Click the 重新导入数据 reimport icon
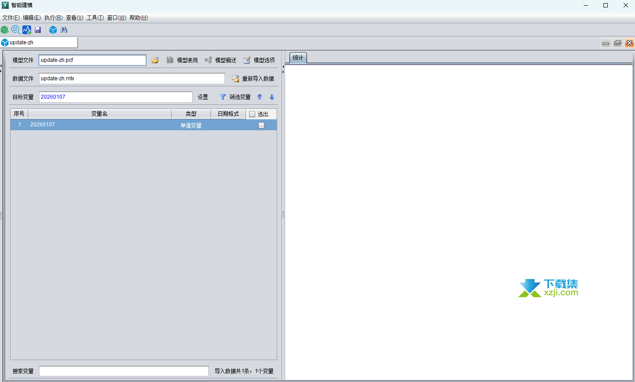This screenshot has width=635, height=382. (235, 78)
